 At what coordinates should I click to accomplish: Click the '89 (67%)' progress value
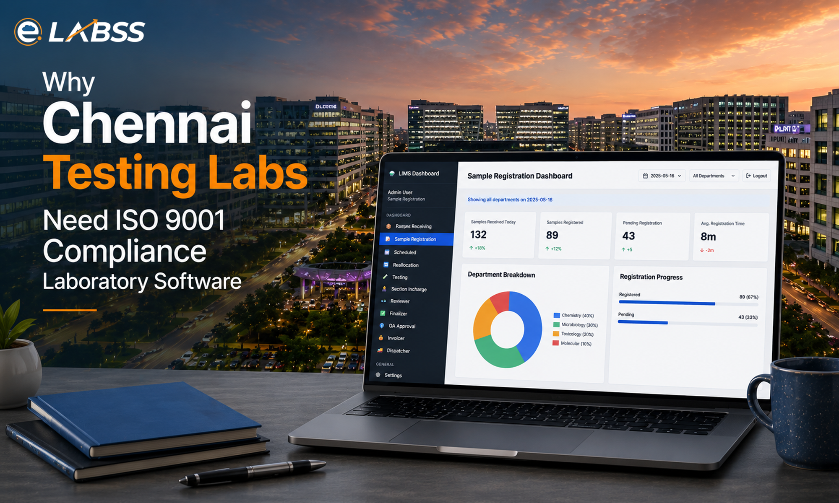749,297
